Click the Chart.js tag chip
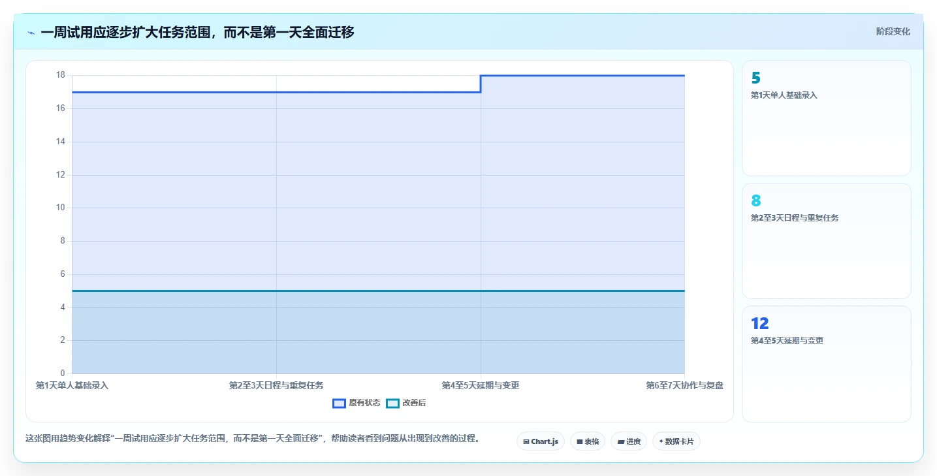Screen dimensions: 937x476 (x=541, y=441)
